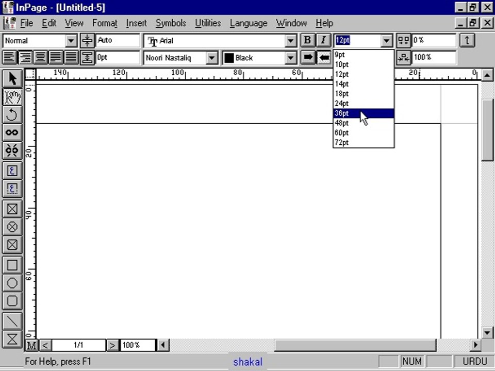
Task: Select the rounded picture box tool
Action: (x=12, y=245)
